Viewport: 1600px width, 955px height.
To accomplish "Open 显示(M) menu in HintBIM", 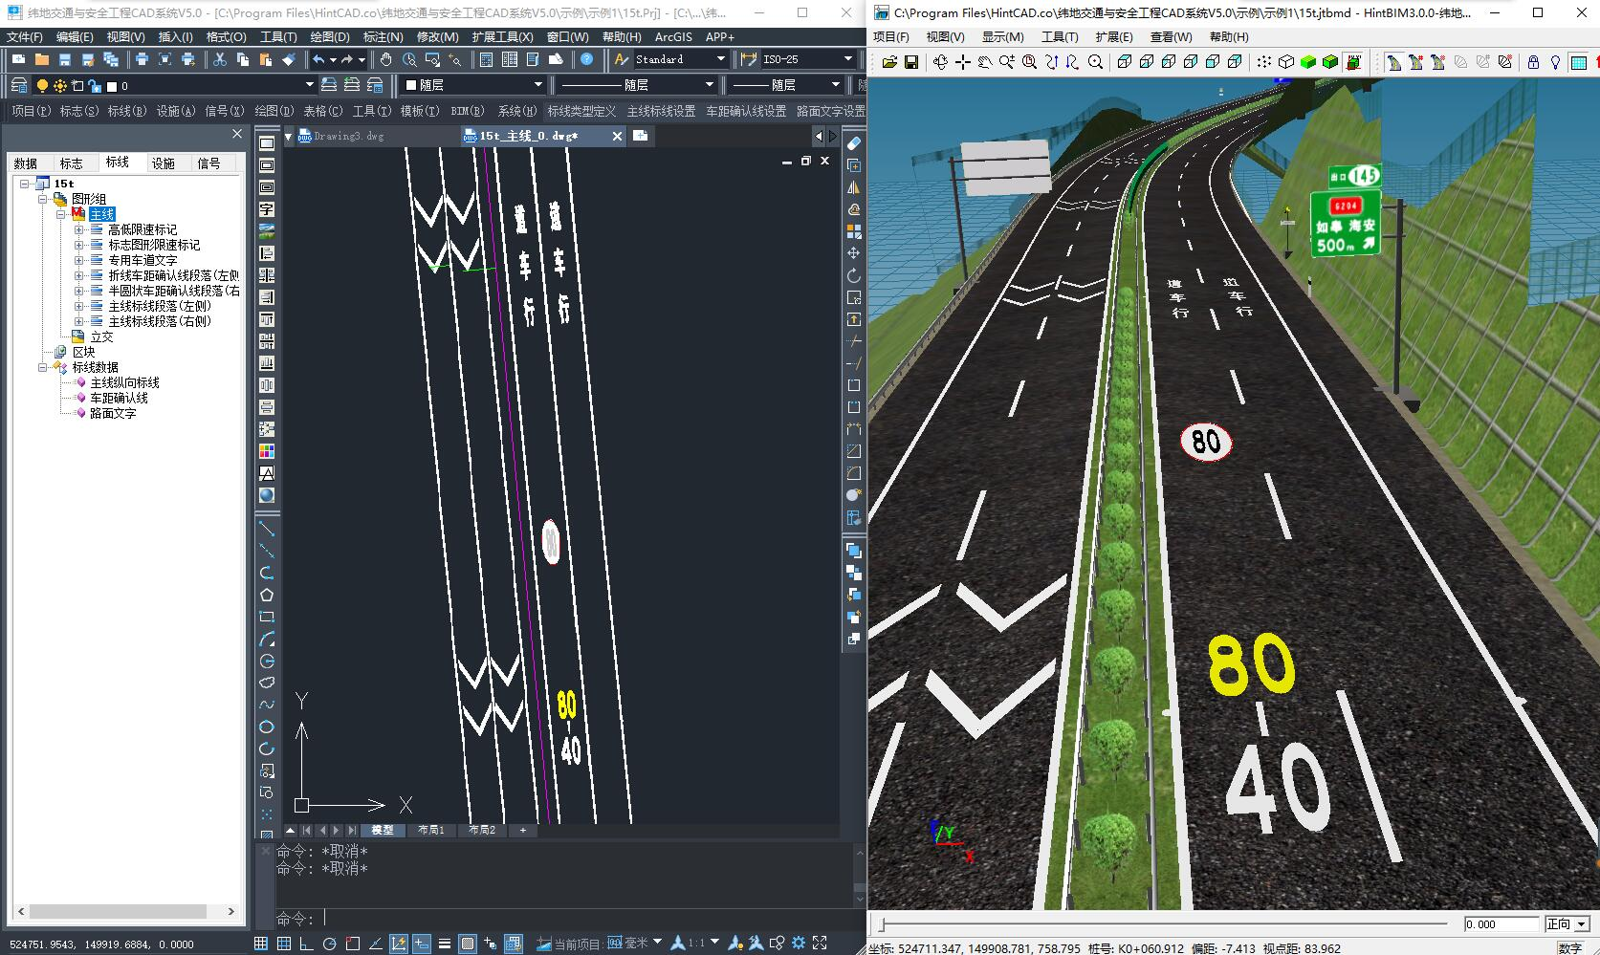I will coord(1002,36).
